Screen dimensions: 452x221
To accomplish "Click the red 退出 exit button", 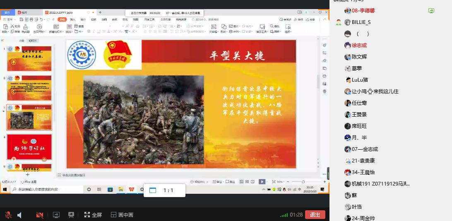I will click(x=315, y=215).
